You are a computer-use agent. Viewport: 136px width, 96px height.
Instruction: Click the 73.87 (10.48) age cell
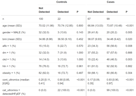(114, 26)
